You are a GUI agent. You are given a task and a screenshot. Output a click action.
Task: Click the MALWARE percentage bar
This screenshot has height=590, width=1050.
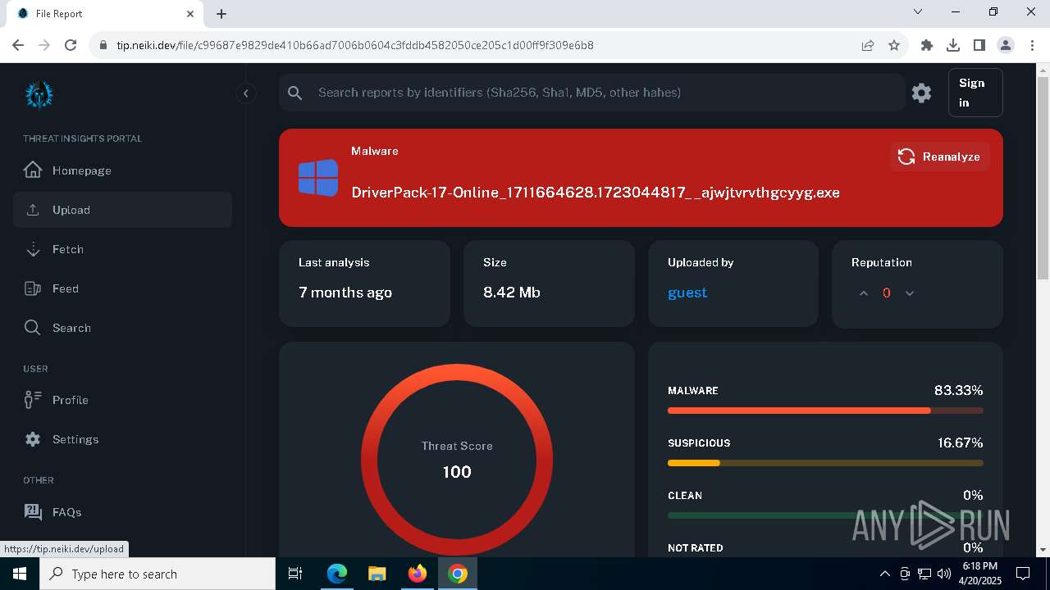825,411
